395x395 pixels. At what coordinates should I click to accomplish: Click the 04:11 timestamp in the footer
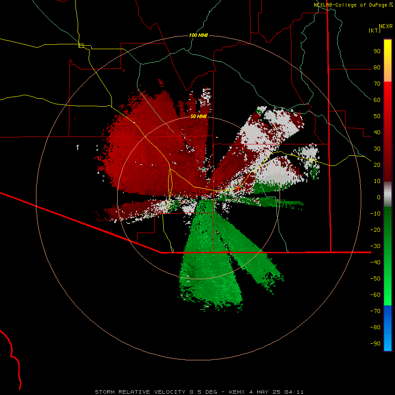(294, 392)
